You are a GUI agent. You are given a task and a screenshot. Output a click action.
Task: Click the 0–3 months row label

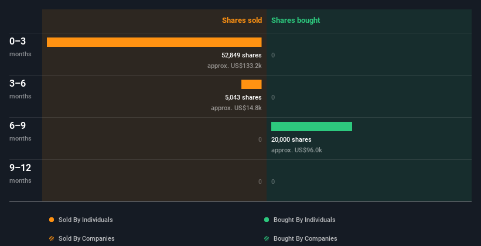point(21,47)
